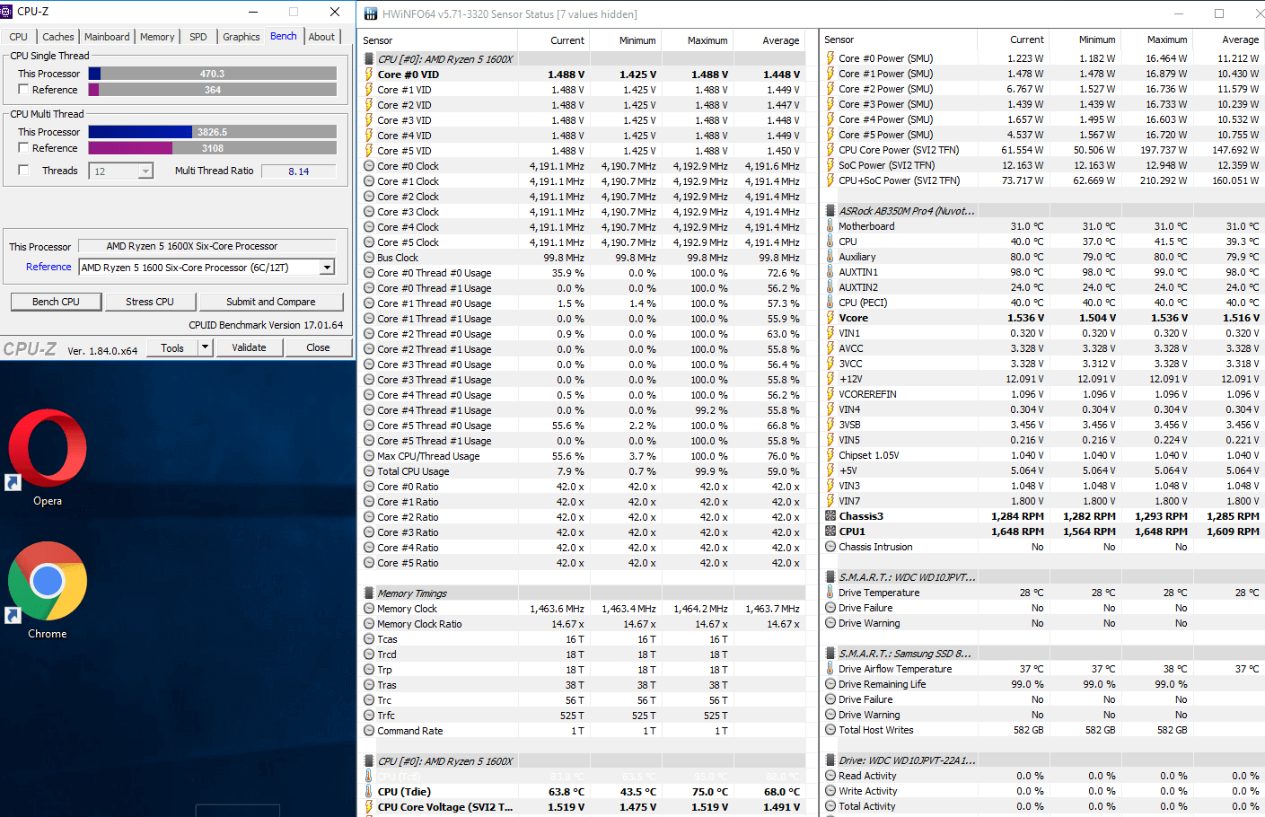Click the Tools button in CPU-Z
The image size is (1265, 817).
click(172, 347)
